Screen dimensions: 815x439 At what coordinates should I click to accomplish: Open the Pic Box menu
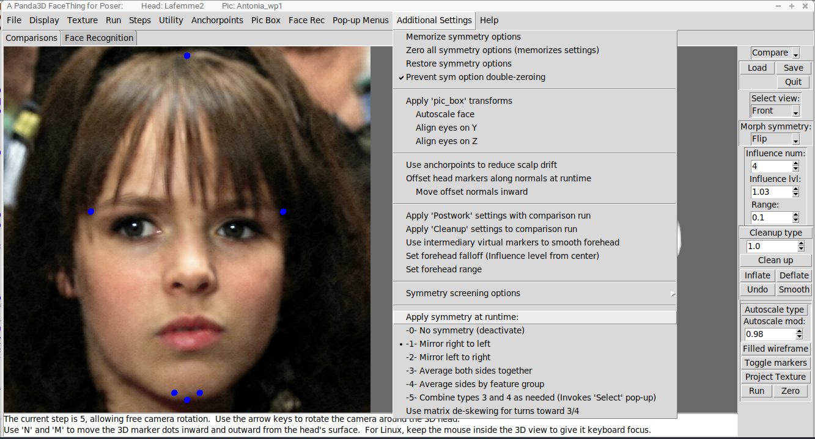point(266,20)
